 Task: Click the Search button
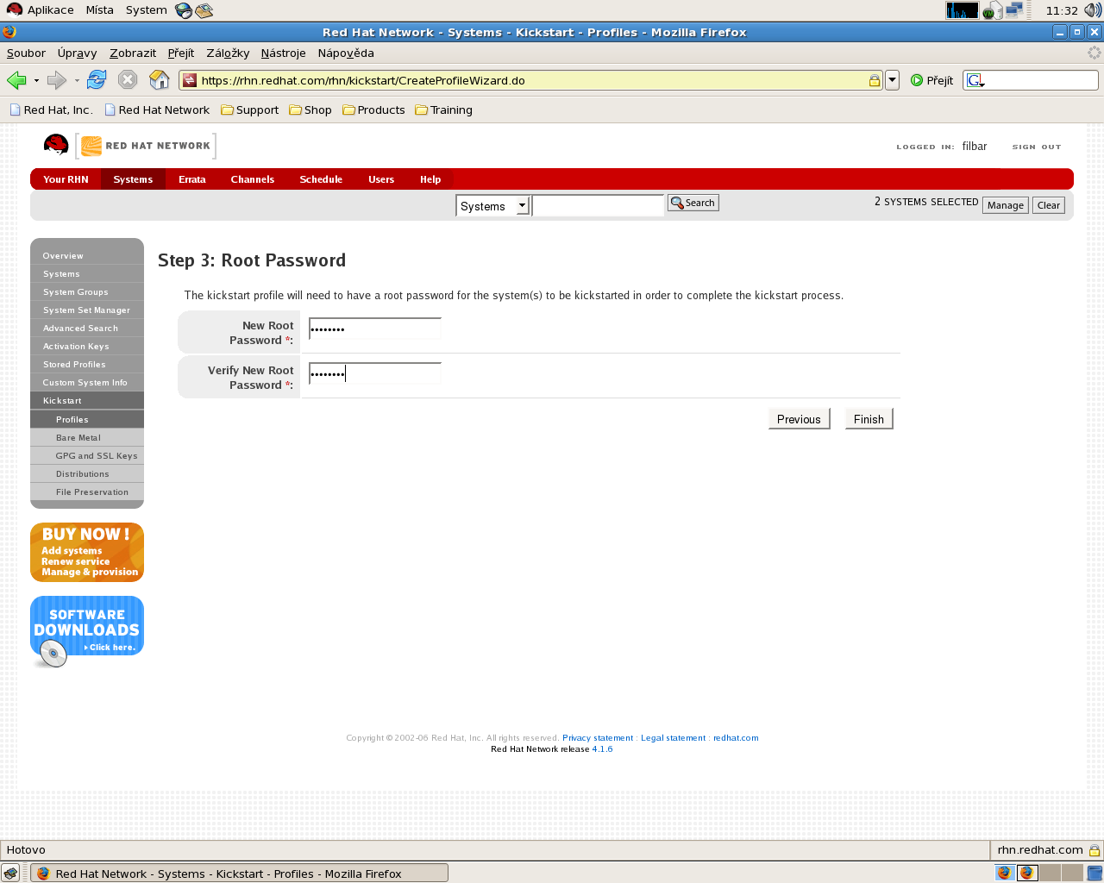pyautogui.click(x=693, y=203)
